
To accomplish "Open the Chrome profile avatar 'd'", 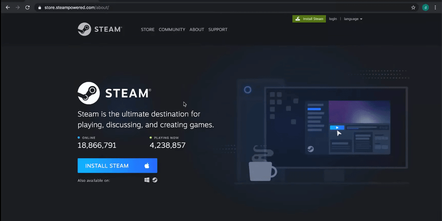I will (x=426, y=8).
